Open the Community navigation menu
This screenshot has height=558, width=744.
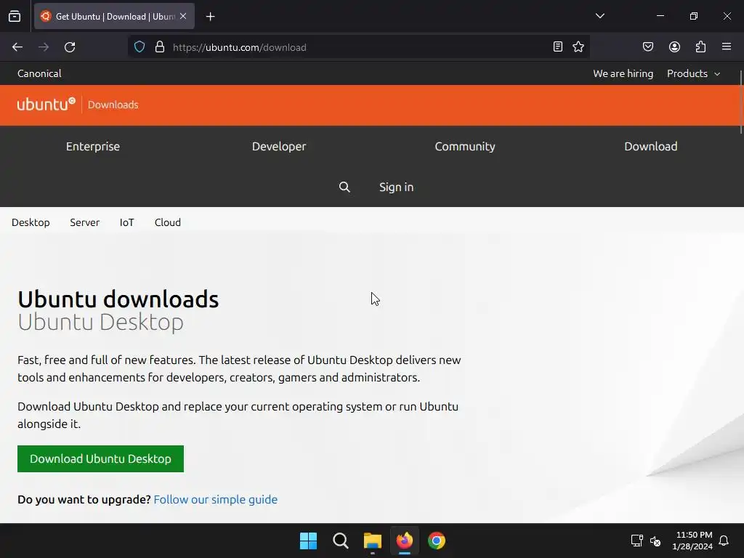pos(465,146)
